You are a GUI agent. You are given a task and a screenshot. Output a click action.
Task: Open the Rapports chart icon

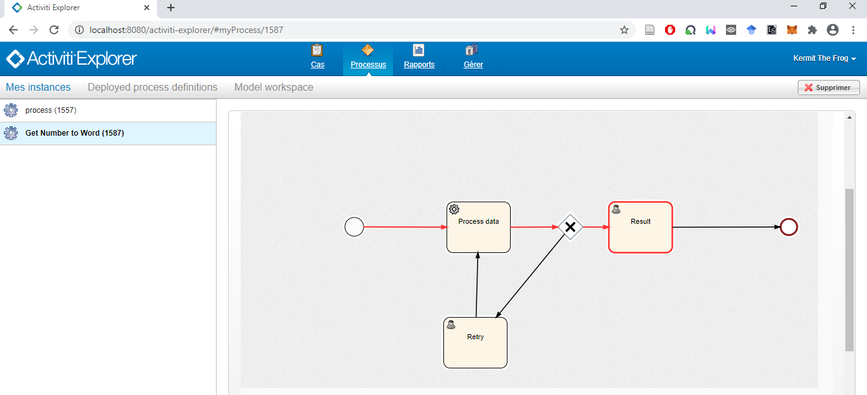point(419,51)
